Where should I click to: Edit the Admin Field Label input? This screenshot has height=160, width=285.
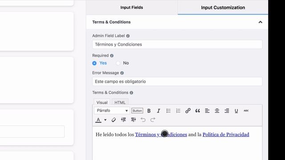tap(177, 44)
